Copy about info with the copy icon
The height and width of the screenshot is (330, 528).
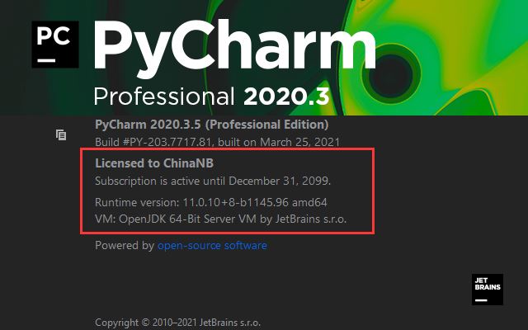tap(61, 135)
